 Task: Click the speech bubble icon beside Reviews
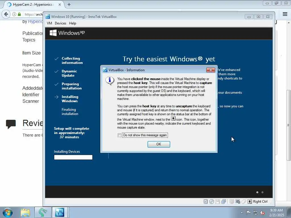click(x=11, y=124)
